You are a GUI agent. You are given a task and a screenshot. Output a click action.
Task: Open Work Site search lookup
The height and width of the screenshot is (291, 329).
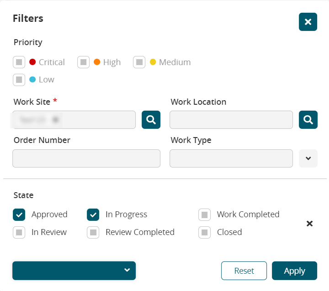click(151, 120)
